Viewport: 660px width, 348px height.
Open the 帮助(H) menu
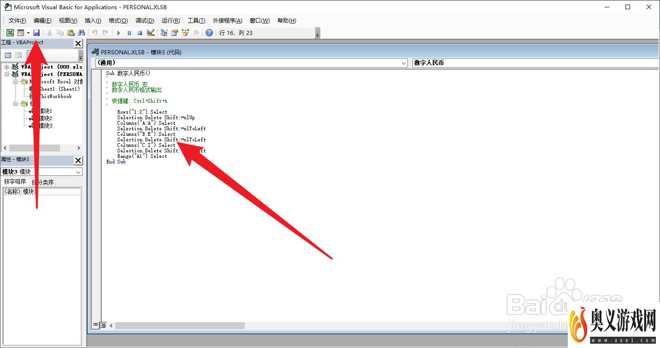(x=287, y=21)
